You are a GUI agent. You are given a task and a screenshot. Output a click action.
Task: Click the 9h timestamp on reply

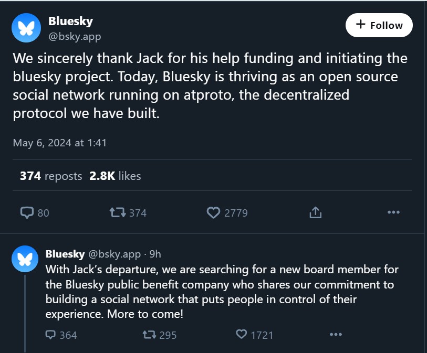click(x=155, y=254)
